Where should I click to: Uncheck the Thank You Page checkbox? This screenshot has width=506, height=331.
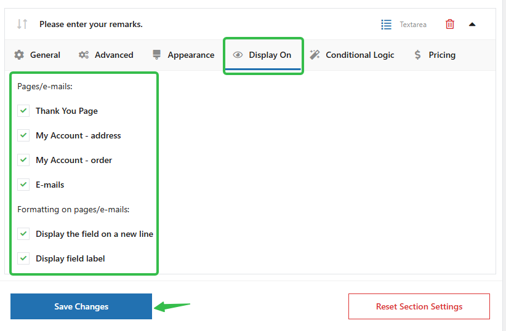(x=23, y=111)
